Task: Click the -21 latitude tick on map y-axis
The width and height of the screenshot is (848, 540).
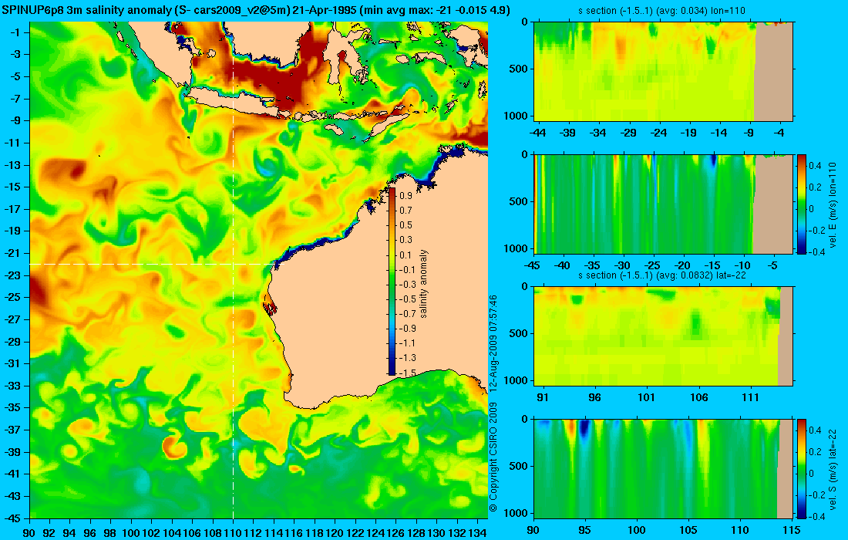Action: point(12,253)
